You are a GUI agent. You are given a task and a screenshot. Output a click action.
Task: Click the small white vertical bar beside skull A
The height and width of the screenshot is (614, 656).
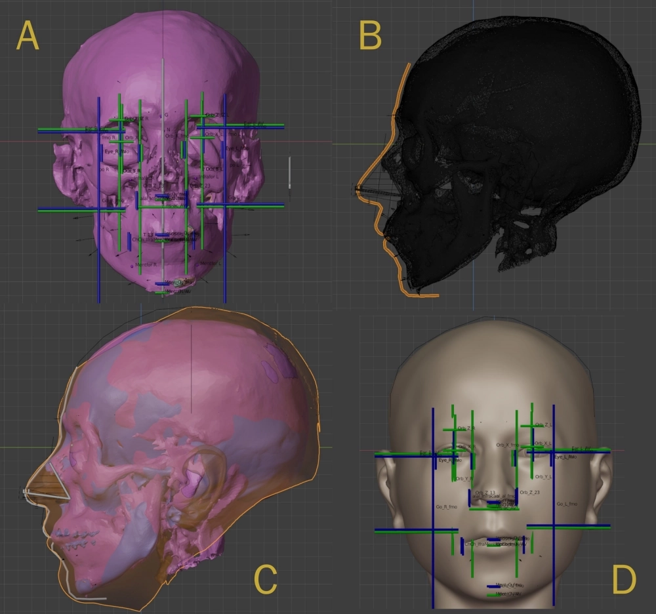pos(290,173)
